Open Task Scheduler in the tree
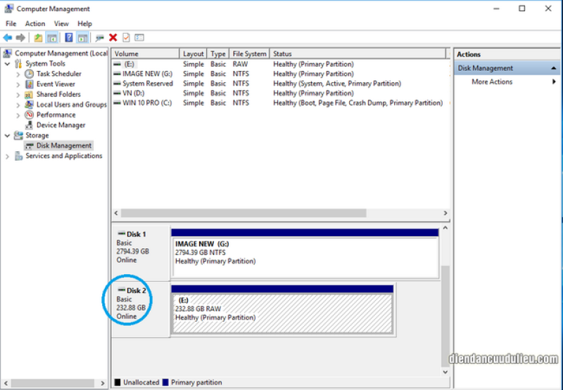The width and height of the screenshot is (563, 390). click(58, 74)
